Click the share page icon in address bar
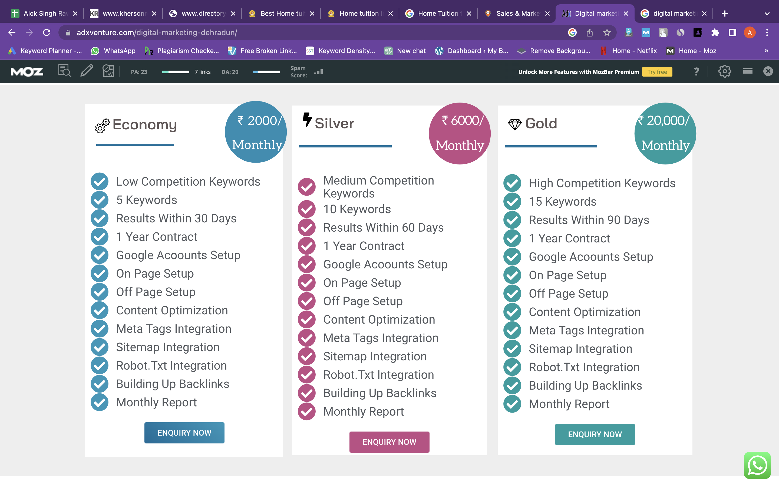Viewport: 779px width, 487px height. pyautogui.click(x=589, y=32)
